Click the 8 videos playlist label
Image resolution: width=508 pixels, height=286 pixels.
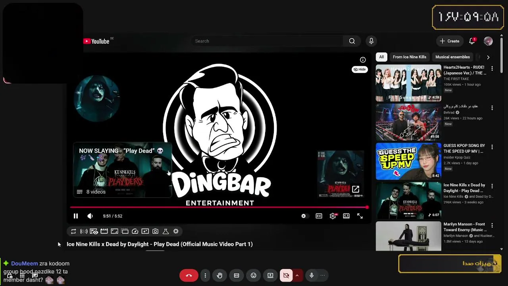pos(96,192)
